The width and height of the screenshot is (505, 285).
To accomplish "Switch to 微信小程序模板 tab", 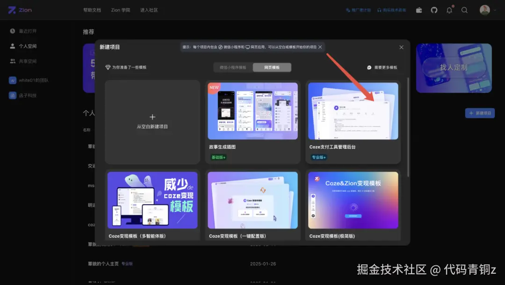I will point(233,67).
